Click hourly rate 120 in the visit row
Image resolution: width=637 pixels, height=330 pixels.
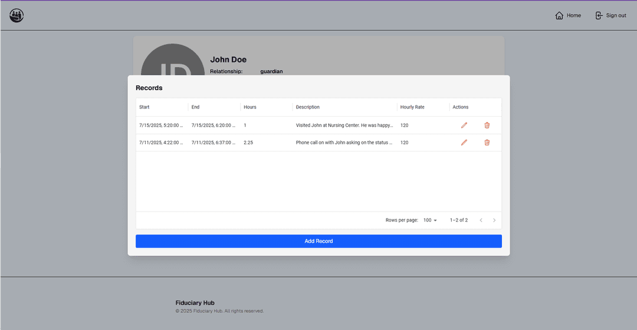404,126
